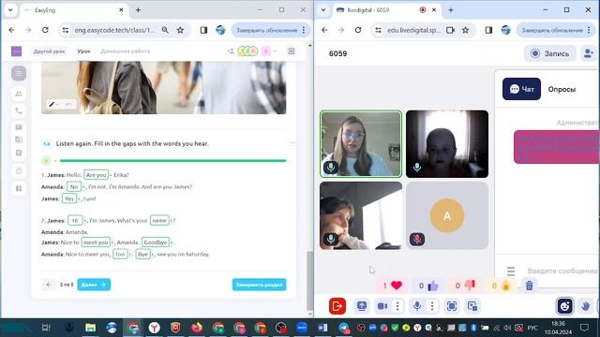Viewport: 600px width, 337px height.
Task: Select the avatar A participant tile
Action: point(447,215)
